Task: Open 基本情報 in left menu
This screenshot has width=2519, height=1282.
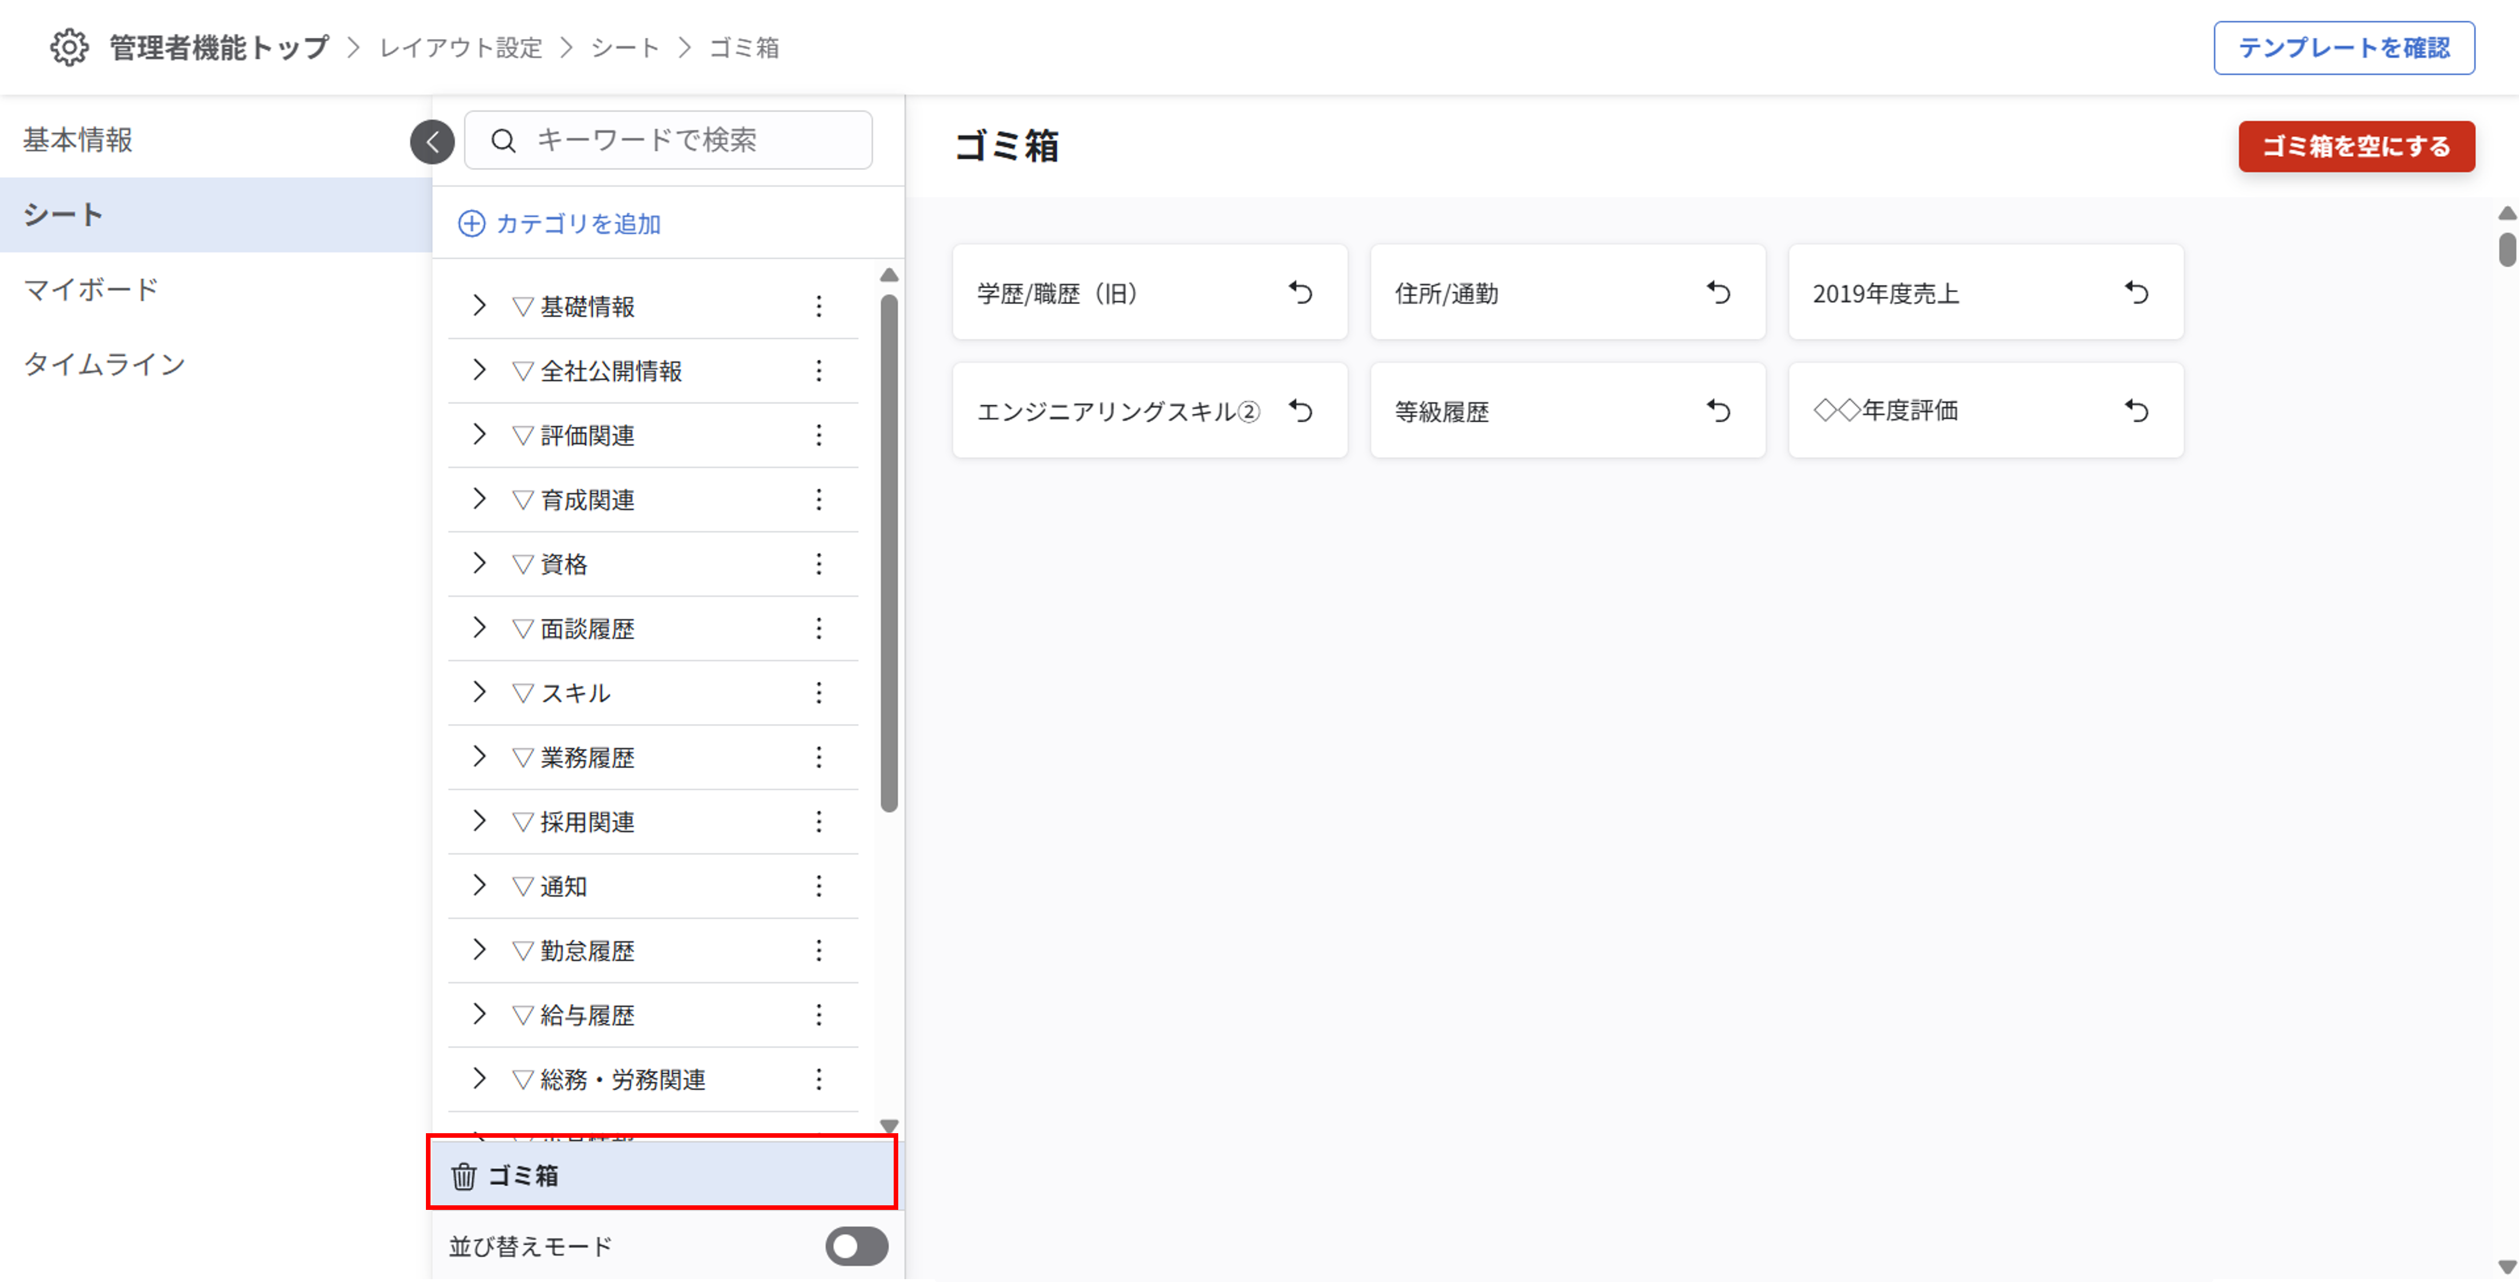Action: point(215,140)
